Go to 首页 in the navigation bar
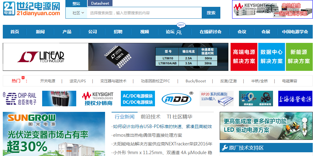Screen dimensions: 313x156 tap(15, 32)
